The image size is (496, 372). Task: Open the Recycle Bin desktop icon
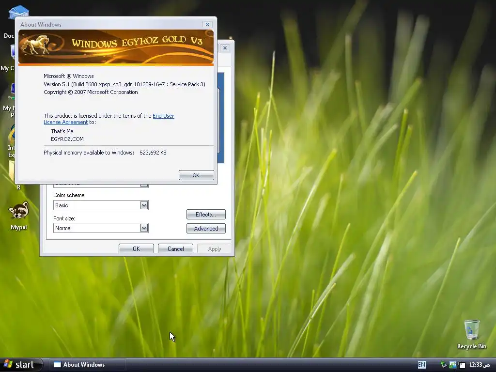pos(472,334)
